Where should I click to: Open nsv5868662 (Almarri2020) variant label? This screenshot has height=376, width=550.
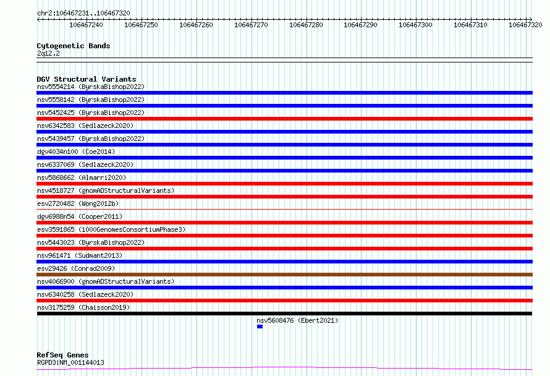82,177
